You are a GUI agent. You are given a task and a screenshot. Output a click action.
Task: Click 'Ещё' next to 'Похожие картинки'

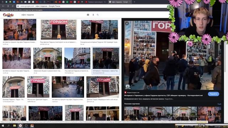[x=219, y=104]
